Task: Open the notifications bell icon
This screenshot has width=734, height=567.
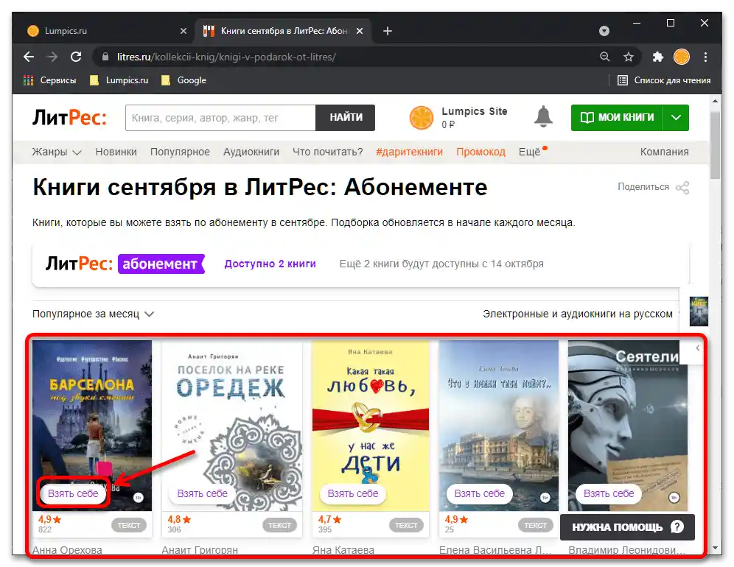Action: click(543, 117)
